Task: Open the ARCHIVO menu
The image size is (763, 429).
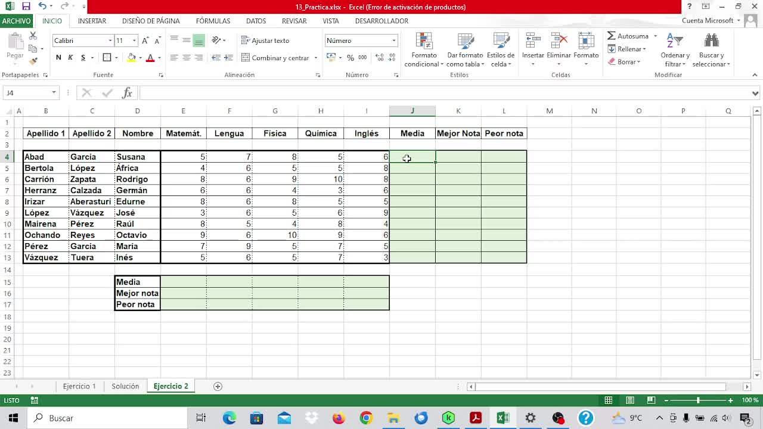Action: coord(16,21)
